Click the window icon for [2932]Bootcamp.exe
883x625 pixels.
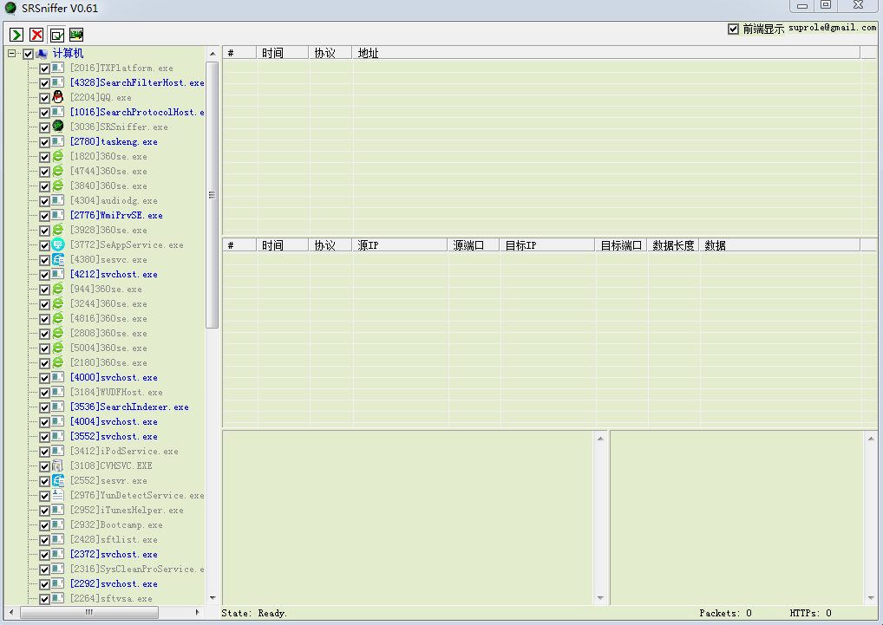(58, 524)
